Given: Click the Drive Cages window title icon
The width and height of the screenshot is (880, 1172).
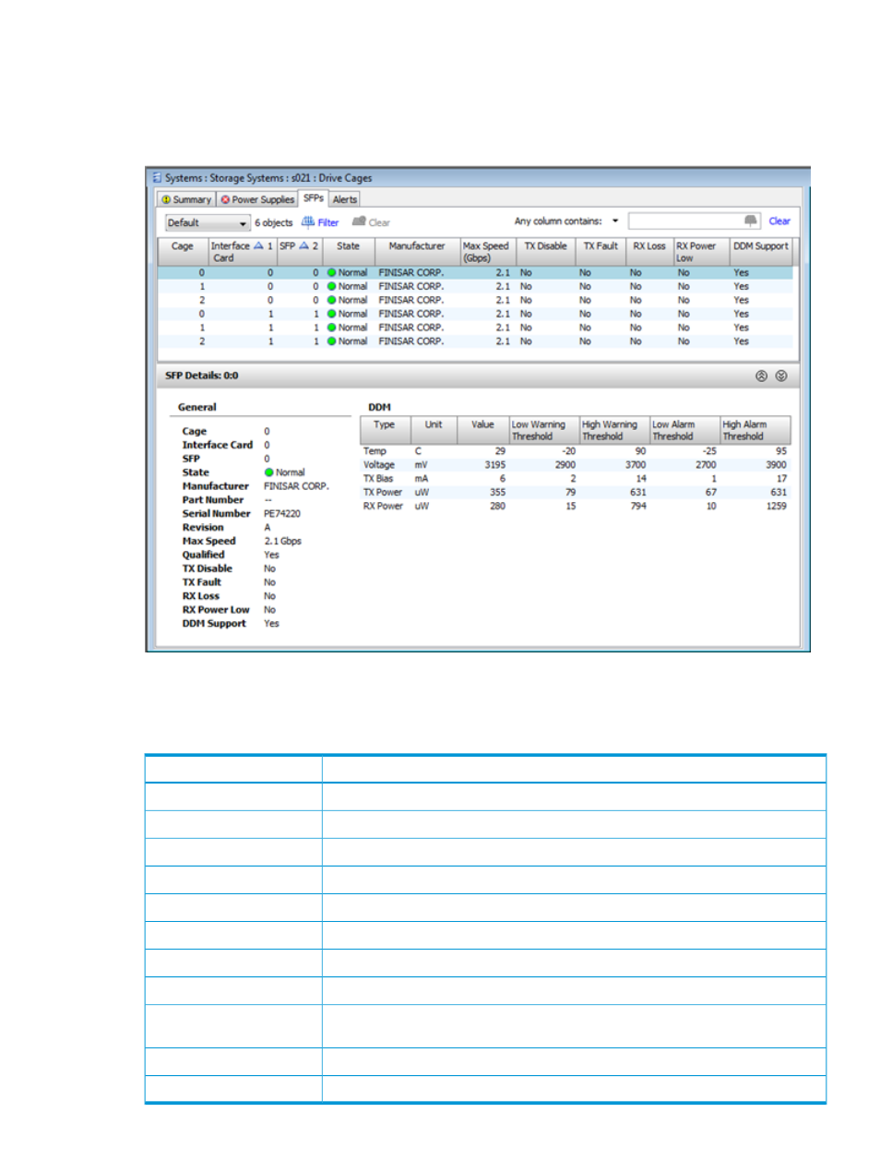Looking at the screenshot, I should 157,178.
